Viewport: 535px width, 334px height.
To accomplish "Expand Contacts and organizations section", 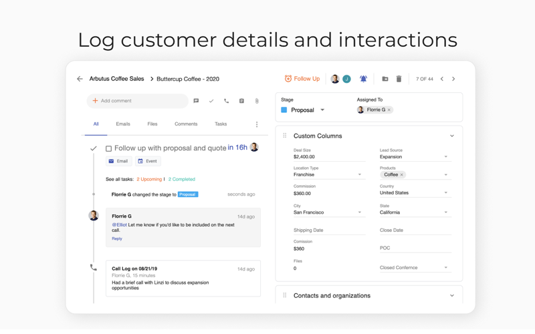I will point(451,295).
